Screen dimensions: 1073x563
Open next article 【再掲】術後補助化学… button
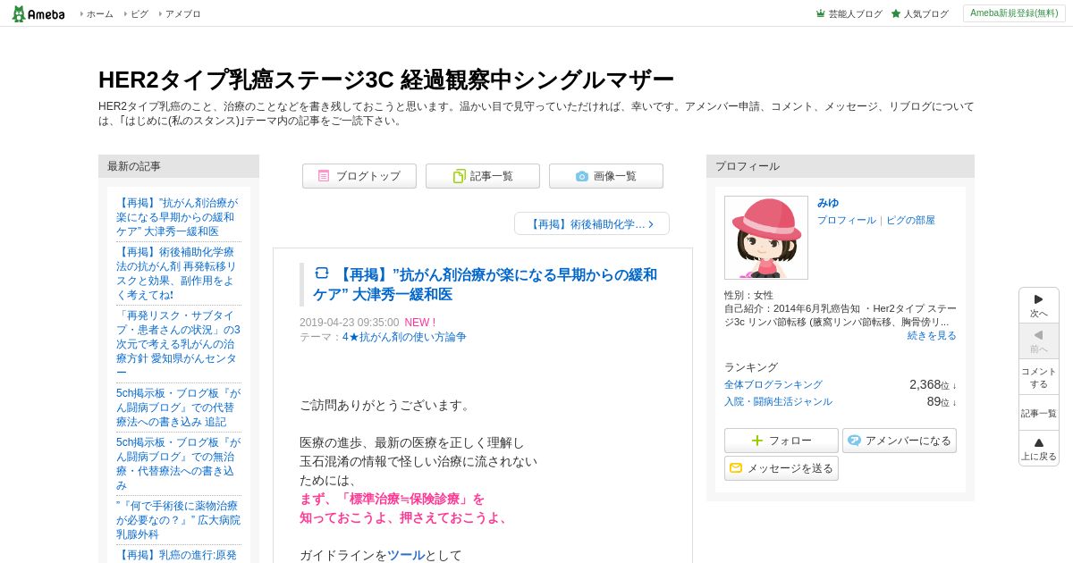point(592,223)
